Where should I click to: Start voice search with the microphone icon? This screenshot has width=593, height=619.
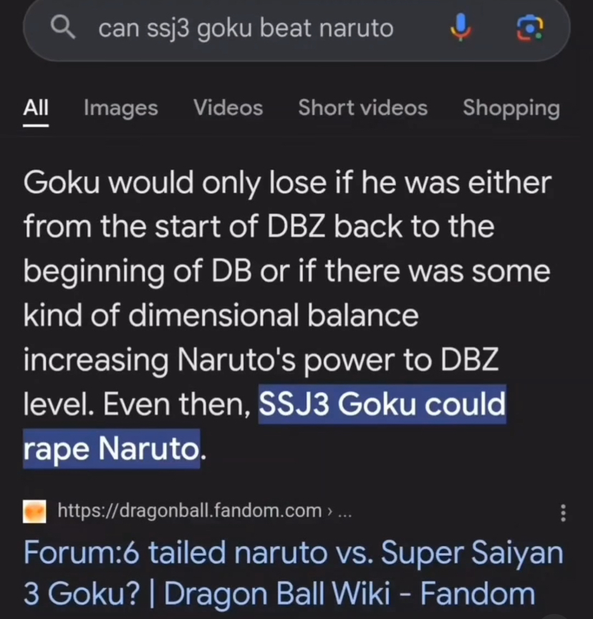tap(461, 27)
